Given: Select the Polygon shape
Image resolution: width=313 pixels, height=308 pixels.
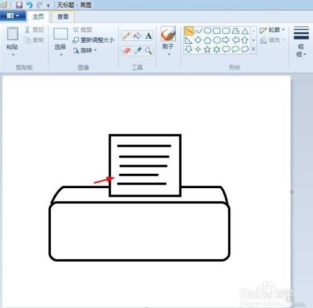Looking at the screenshot, I should point(235,31).
